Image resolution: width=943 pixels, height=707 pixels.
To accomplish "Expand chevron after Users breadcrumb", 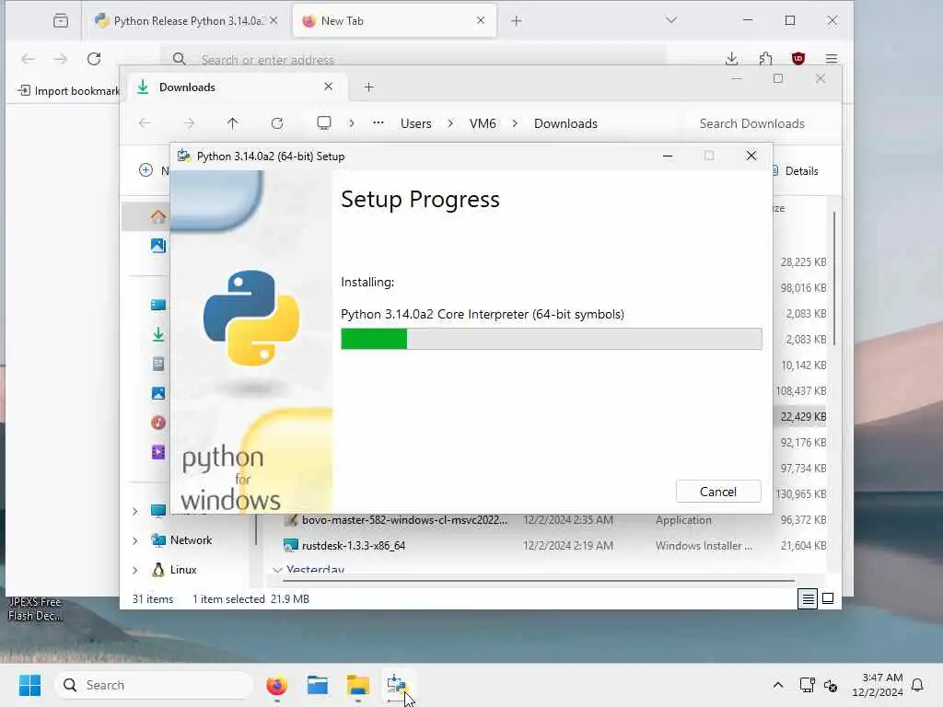I will [449, 123].
